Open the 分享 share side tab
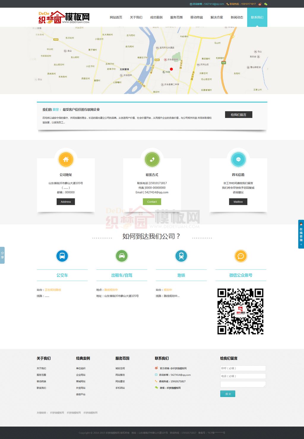 coord(2,255)
